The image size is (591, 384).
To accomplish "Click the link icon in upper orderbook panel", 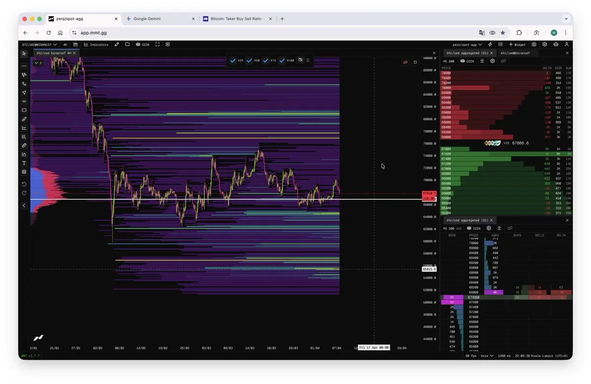I will pos(503,61).
